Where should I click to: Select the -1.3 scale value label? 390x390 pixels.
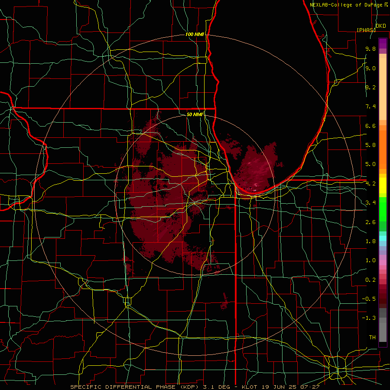click(369, 318)
